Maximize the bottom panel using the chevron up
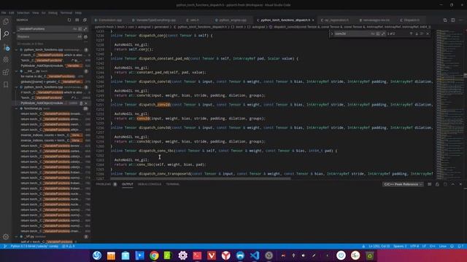467x262 pixels. point(452,184)
